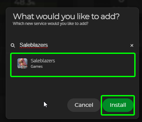Place cursor after the typed Saleblazers text

tap(48, 45)
